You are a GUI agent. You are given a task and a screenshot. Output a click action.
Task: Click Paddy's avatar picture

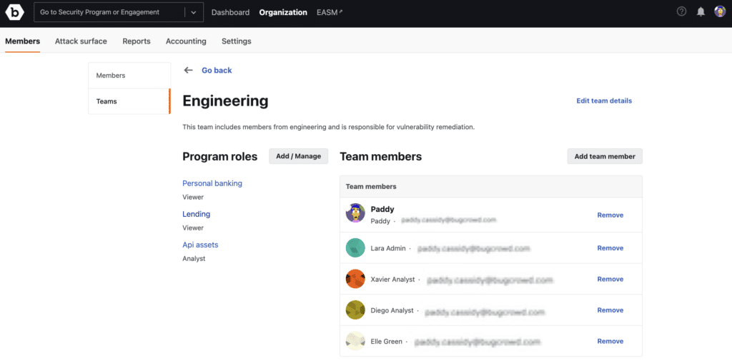[355, 213]
